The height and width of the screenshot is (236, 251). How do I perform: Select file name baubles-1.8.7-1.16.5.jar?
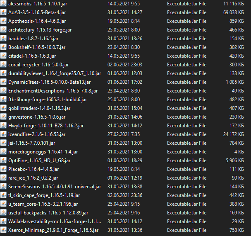pos(33,39)
